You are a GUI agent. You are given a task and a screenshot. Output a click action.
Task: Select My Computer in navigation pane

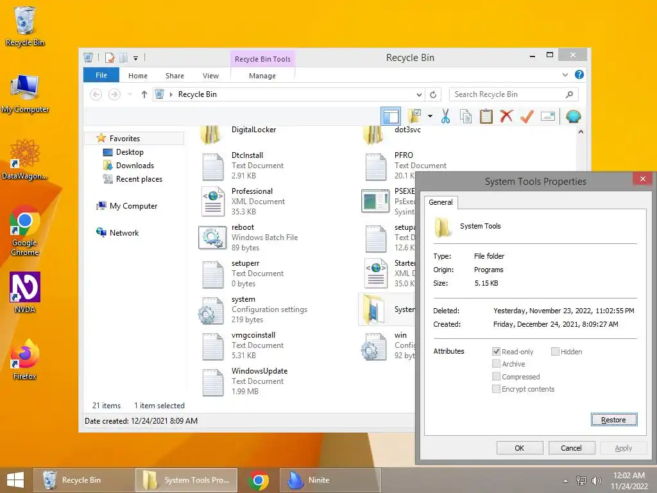[x=133, y=206]
